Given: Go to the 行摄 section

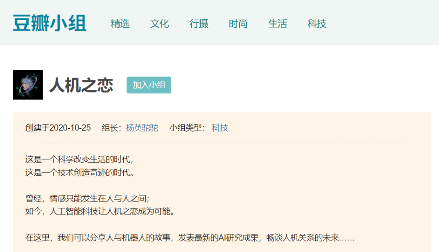Looking at the screenshot, I should tap(199, 24).
